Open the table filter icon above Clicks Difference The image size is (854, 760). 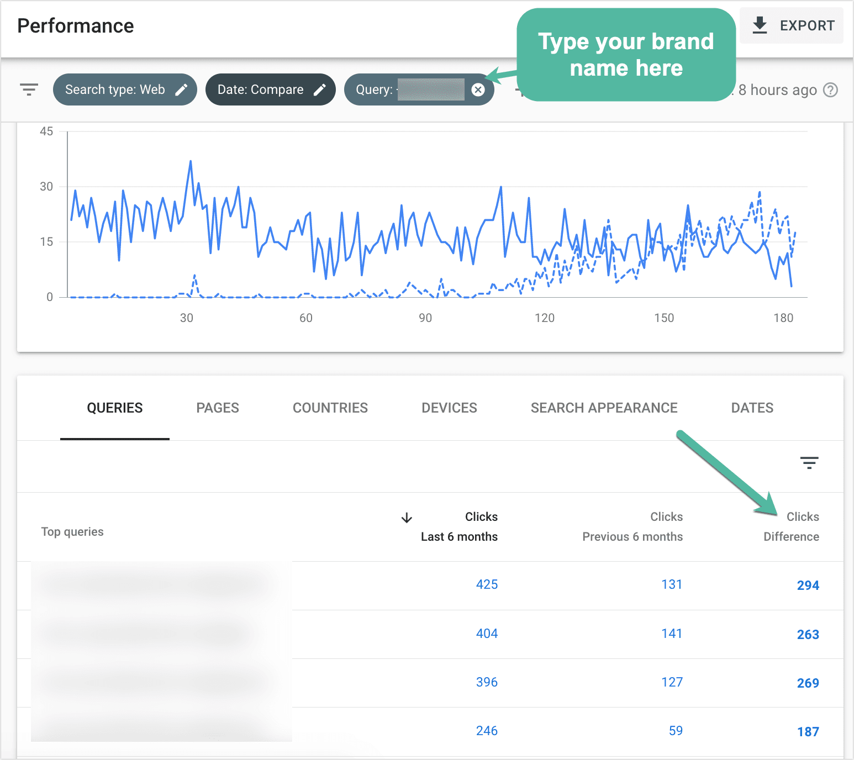click(809, 463)
